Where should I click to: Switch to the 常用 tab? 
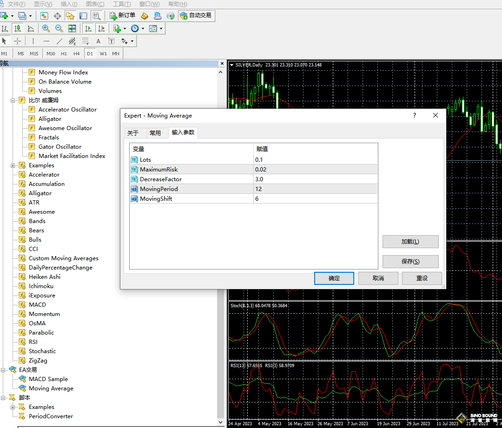click(x=155, y=133)
